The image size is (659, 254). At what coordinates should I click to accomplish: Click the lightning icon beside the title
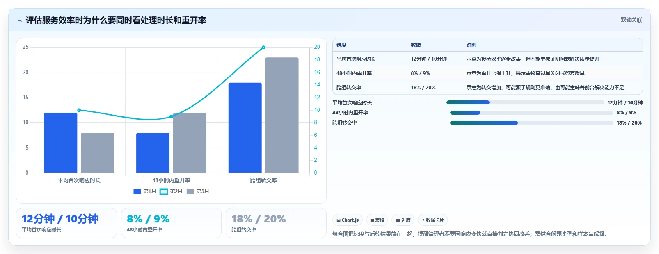(x=19, y=20)
